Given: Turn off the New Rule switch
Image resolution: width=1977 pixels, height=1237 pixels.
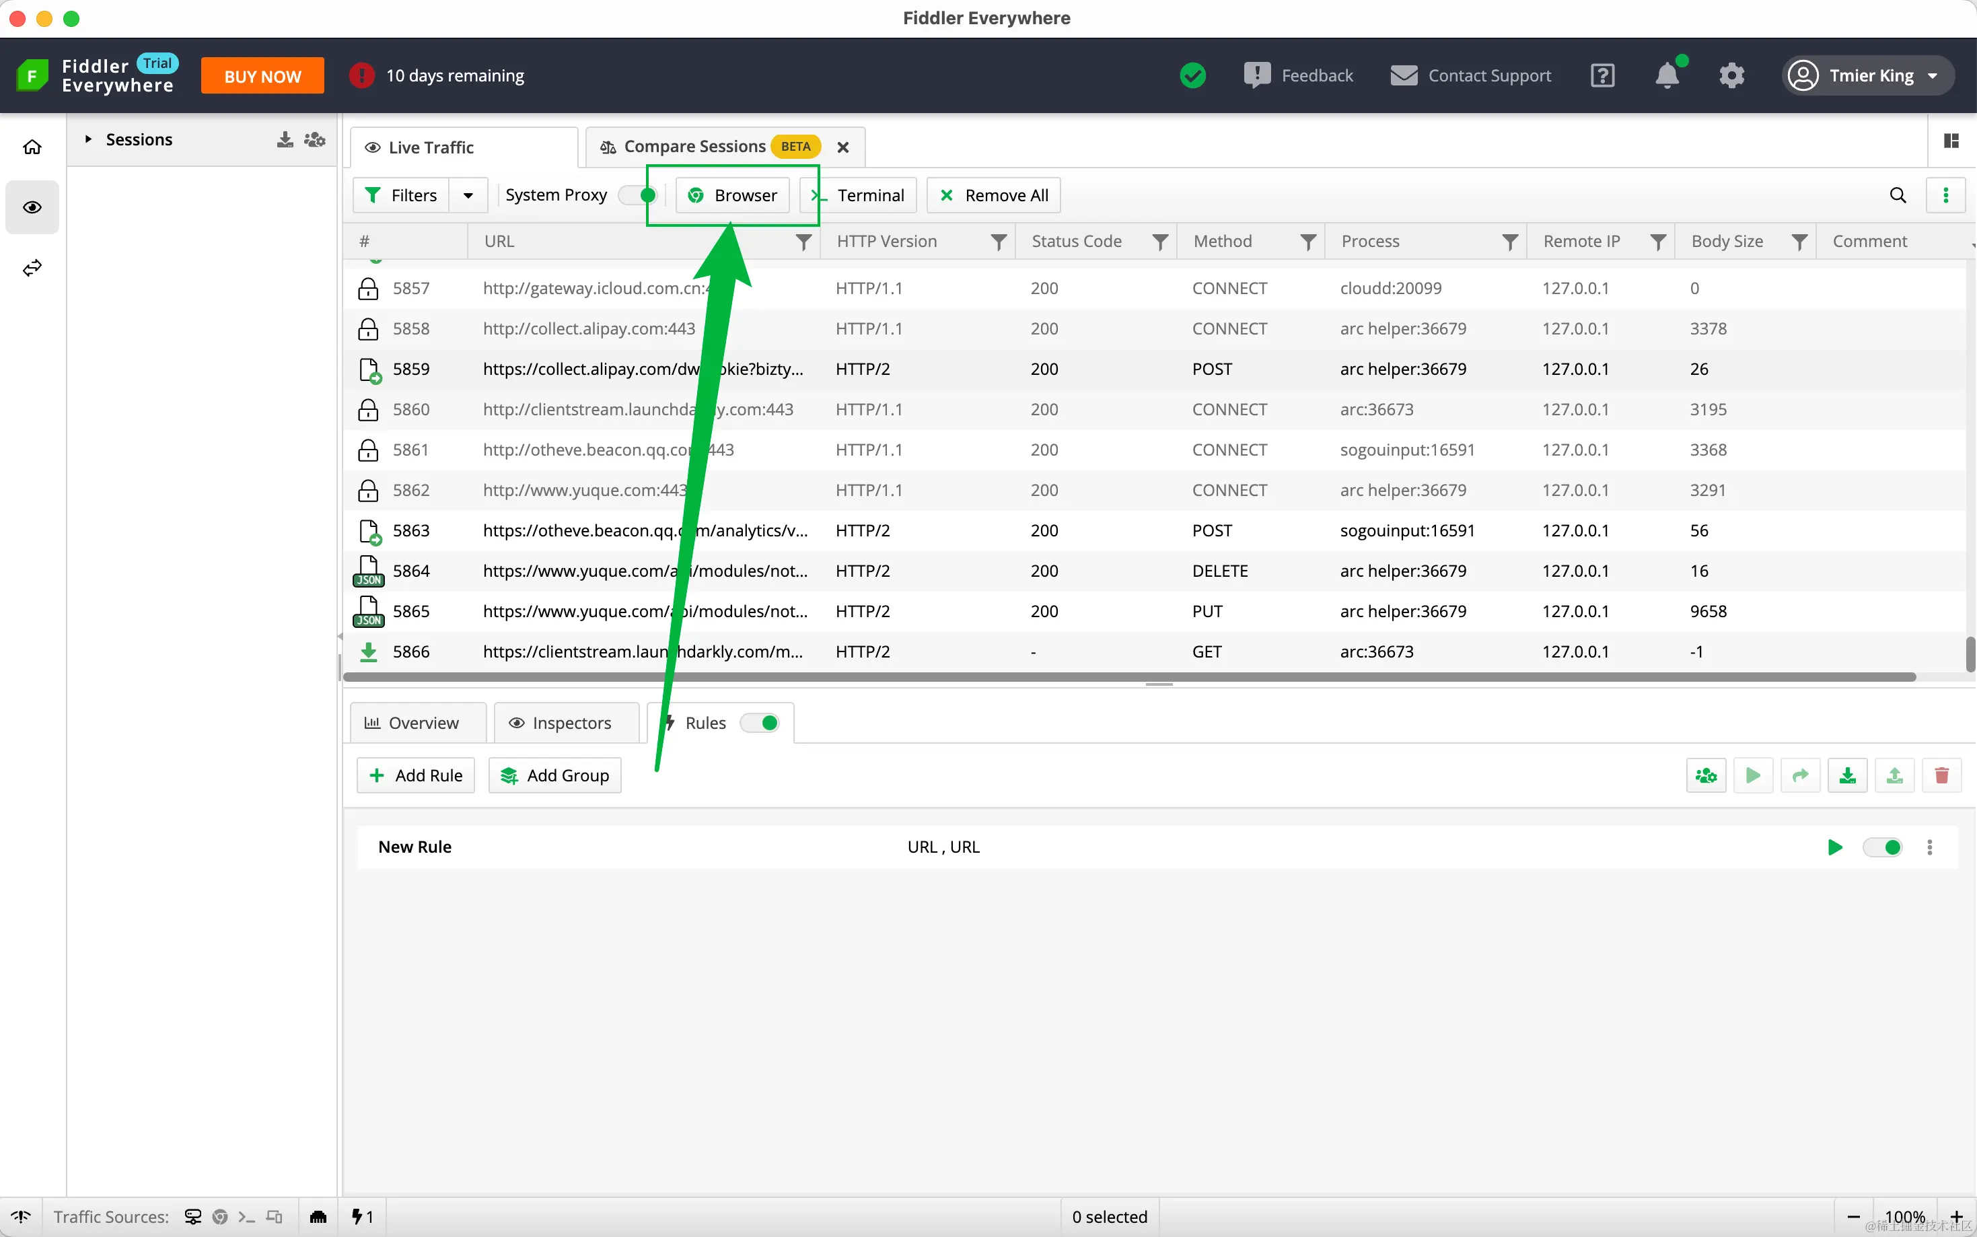Looking at the screenshot, I should click(1882, 847).
